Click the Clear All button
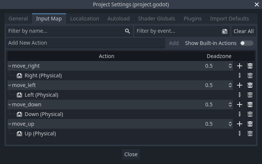 click(x=244, y=31)
